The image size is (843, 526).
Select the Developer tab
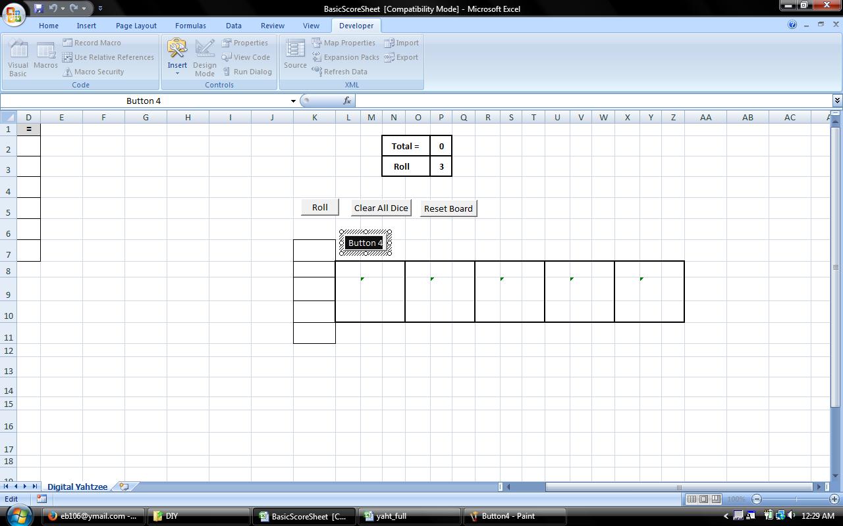coord(356,26)
